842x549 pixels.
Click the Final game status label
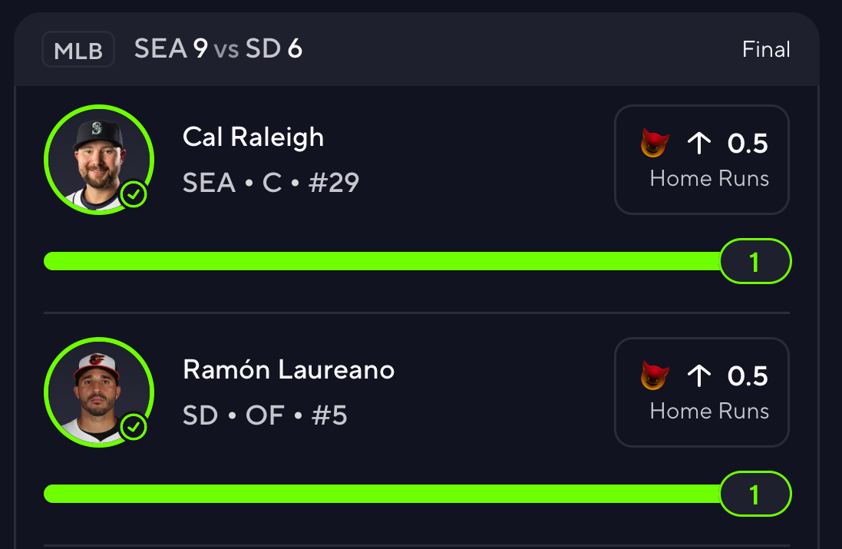click(x=766, y=50)
